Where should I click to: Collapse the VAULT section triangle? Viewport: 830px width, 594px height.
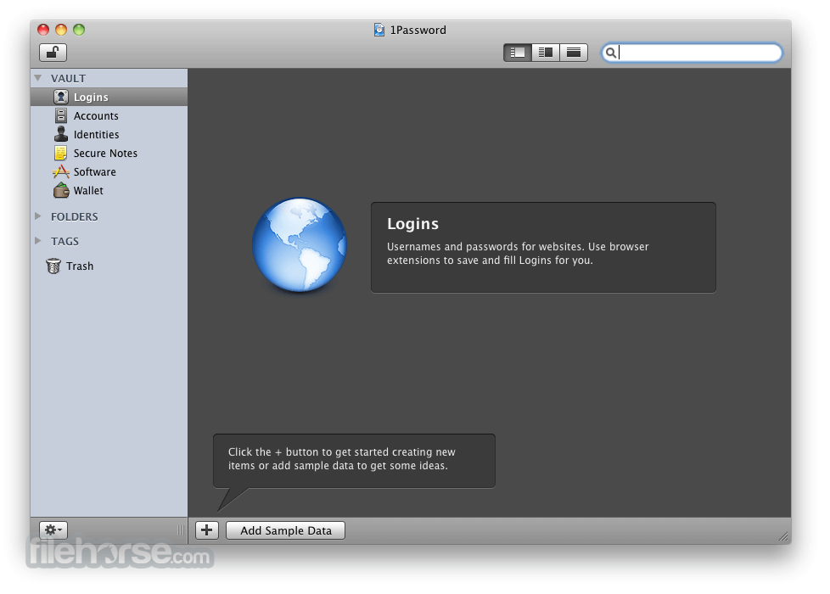[38, 78]
